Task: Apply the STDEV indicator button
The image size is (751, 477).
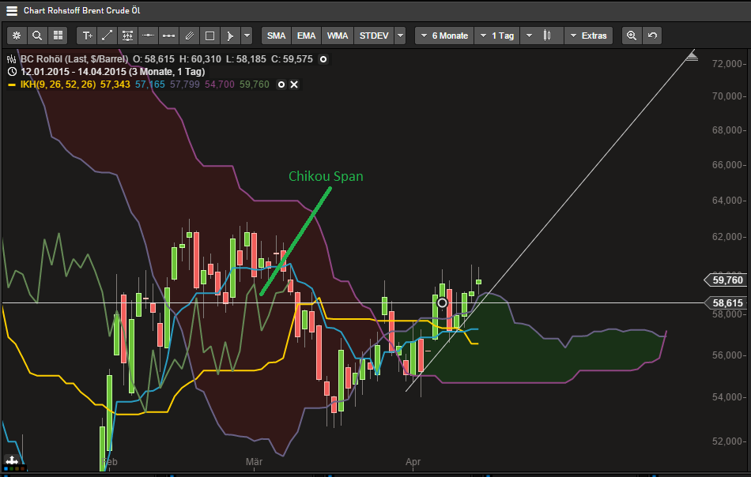Action: [x=373, y=35]
